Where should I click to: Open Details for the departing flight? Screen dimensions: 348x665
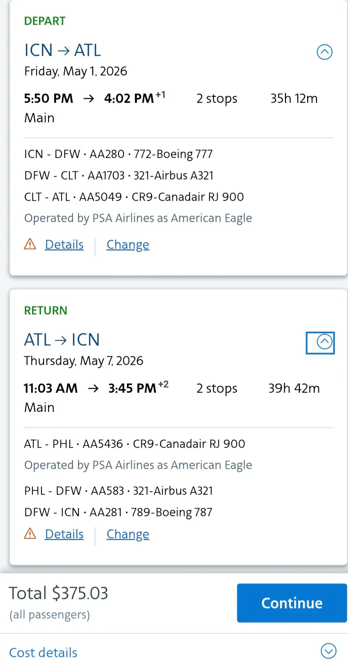64,245
